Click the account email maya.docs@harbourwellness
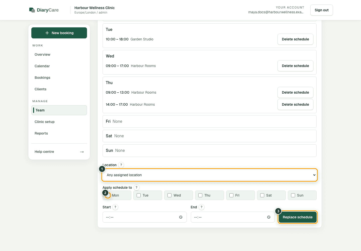 (x=276, y=12)
